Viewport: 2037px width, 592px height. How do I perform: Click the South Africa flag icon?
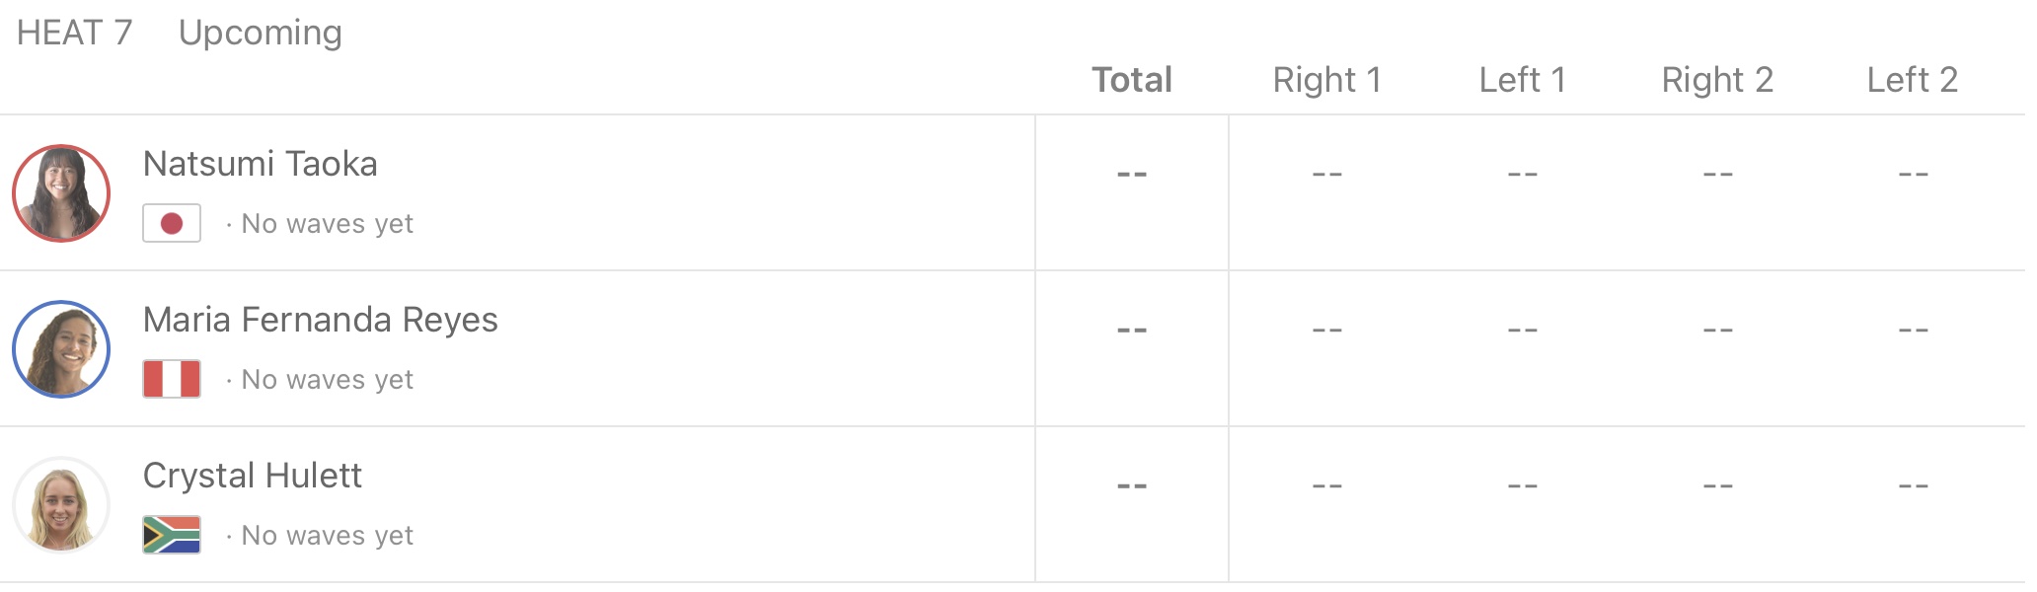tap(172, 535)
